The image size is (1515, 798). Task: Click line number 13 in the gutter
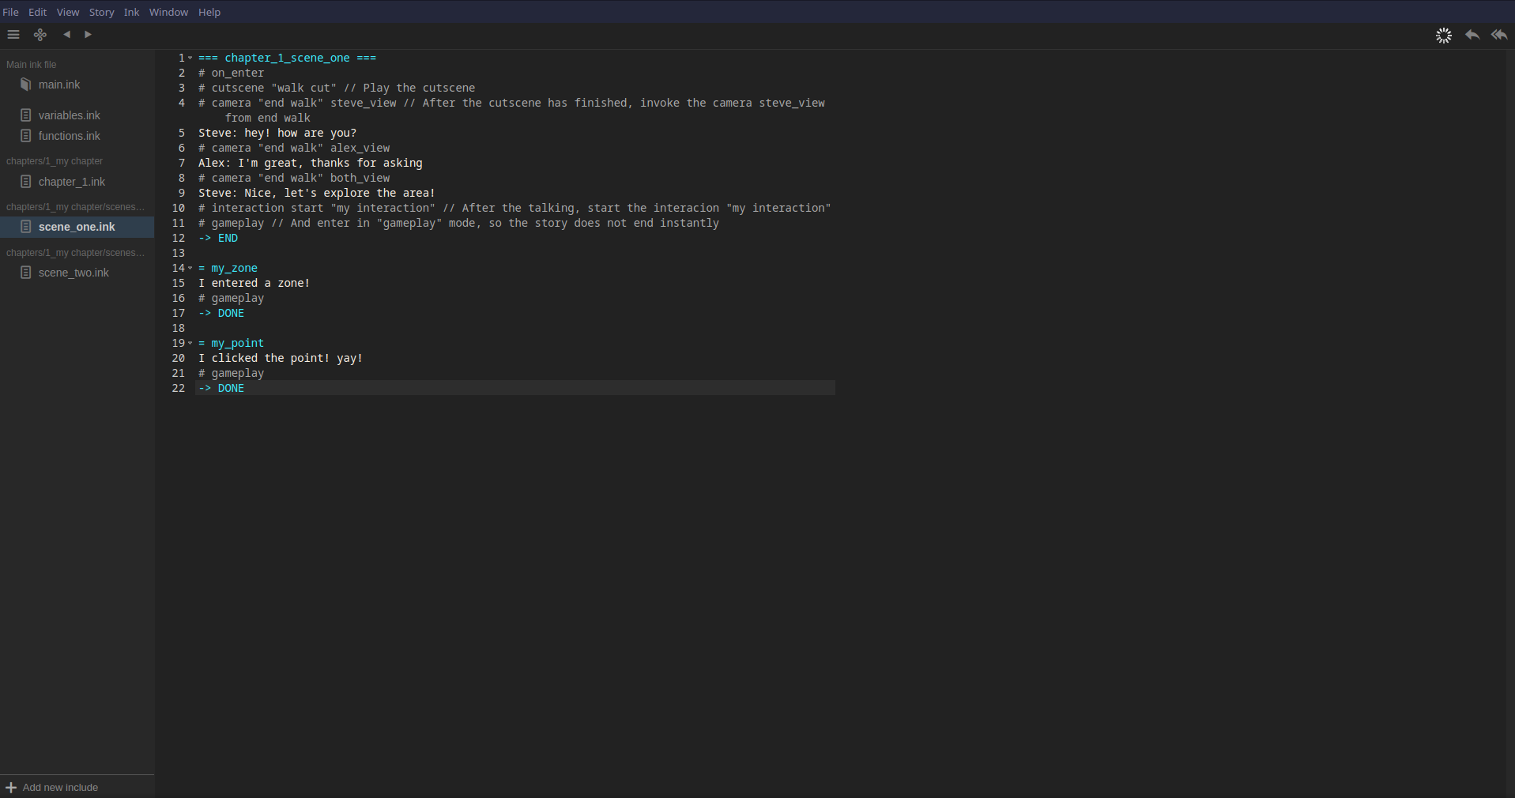179,253
